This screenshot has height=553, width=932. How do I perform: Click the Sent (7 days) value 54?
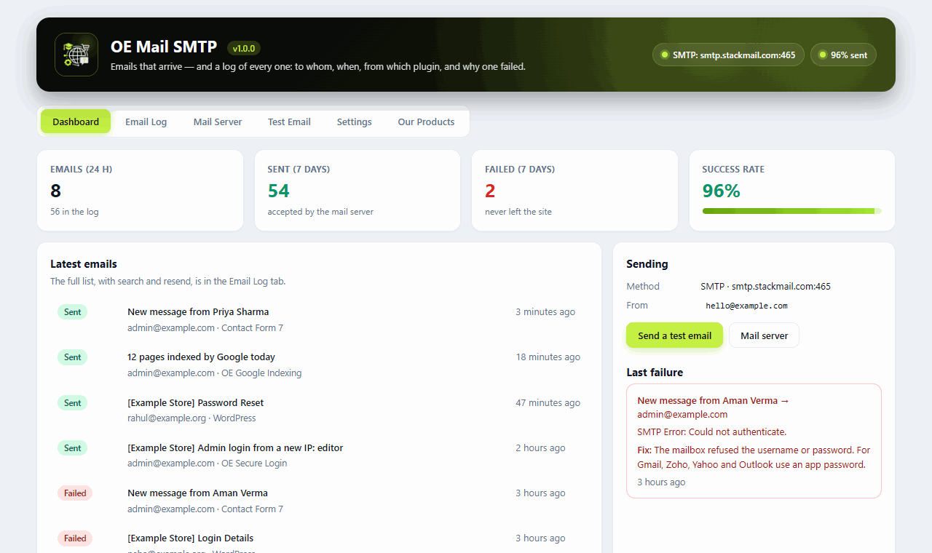[x=278, y=191]
